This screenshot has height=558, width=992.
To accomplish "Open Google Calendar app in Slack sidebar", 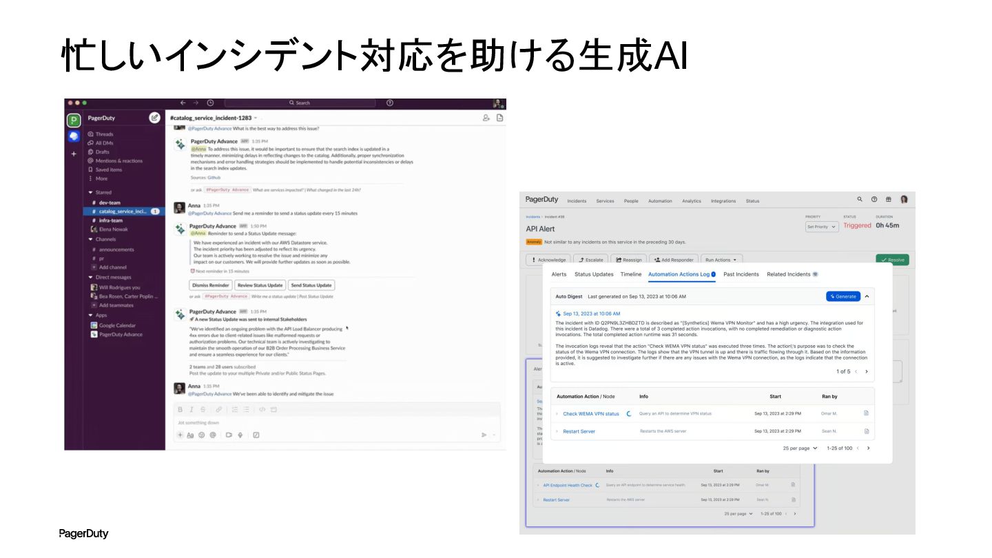I will [x=112, y=325].
